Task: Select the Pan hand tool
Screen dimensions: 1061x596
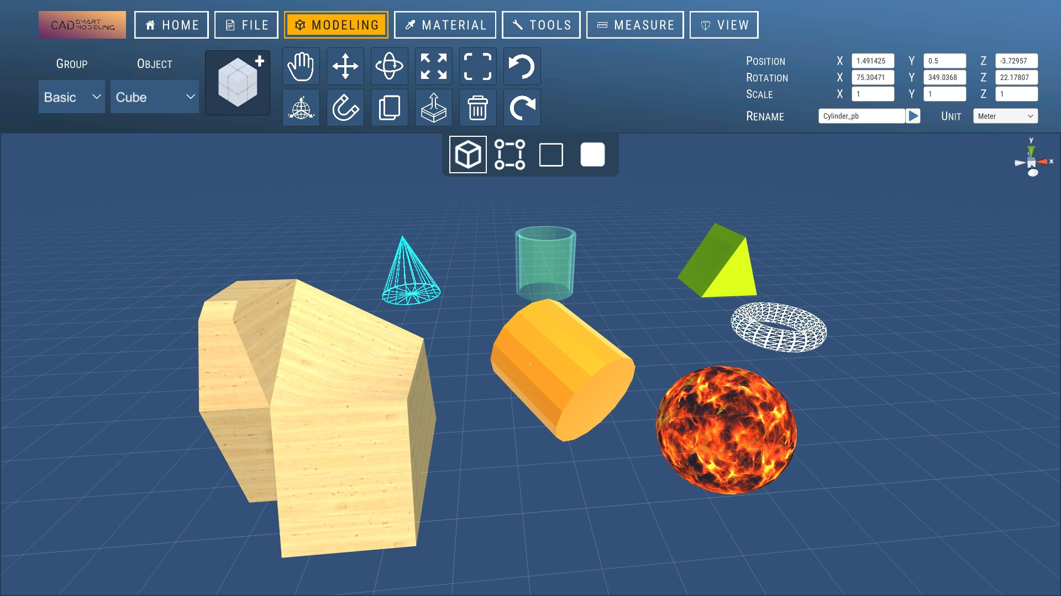Action: click(301, 66)
